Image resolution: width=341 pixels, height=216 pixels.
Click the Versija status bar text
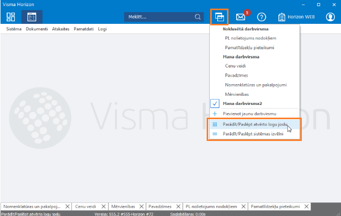click(124, 214)
